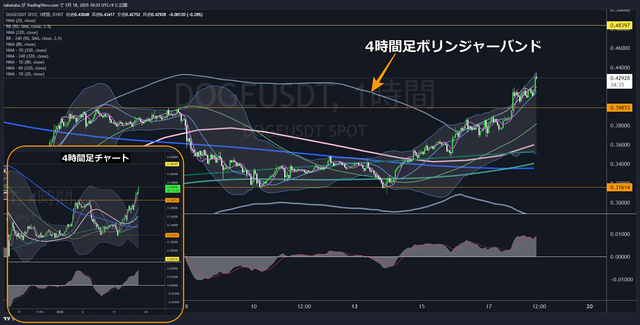Click the orange 0.31614 price label
The image size is (640, 325).
coord(620,187)
